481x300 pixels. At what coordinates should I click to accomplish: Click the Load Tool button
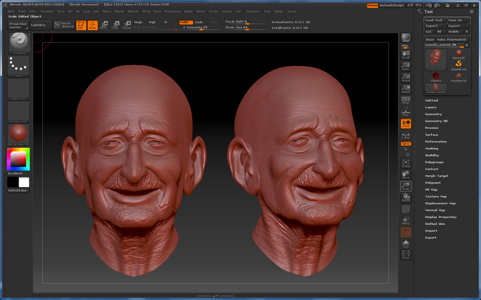[435, 20]
